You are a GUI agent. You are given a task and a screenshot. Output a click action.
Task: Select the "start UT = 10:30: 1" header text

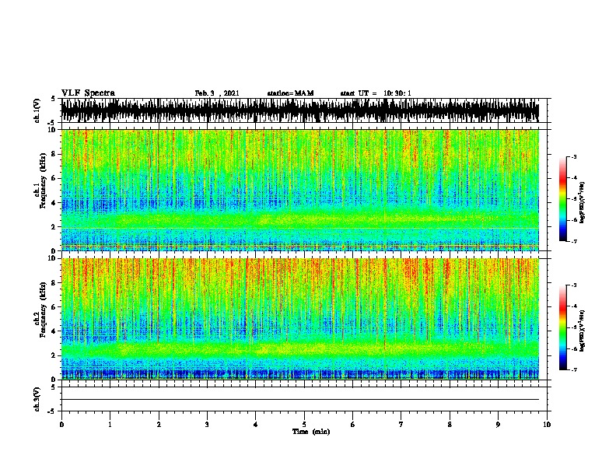coord(376,93)
